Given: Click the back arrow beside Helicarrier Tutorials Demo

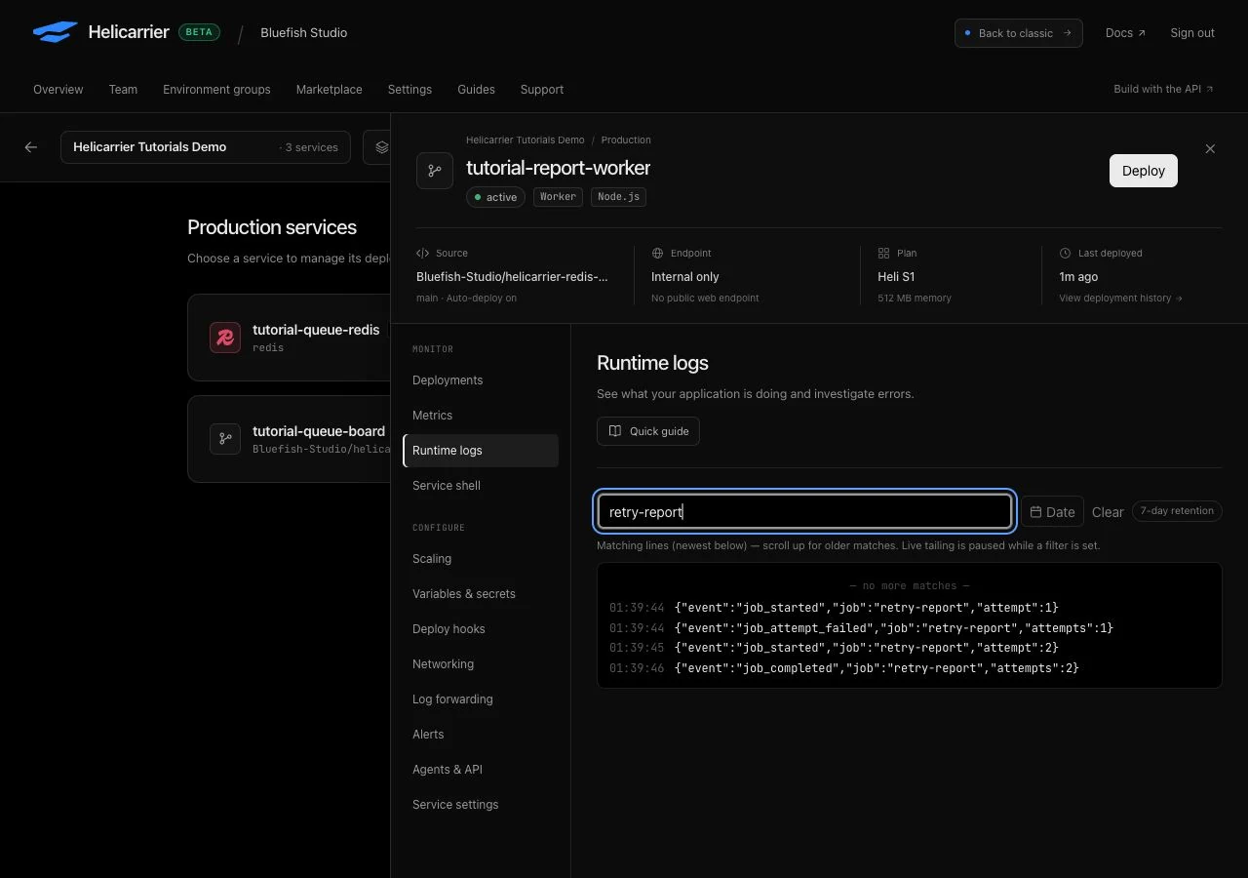Looking at the screenshot, I should coord(31,147).
